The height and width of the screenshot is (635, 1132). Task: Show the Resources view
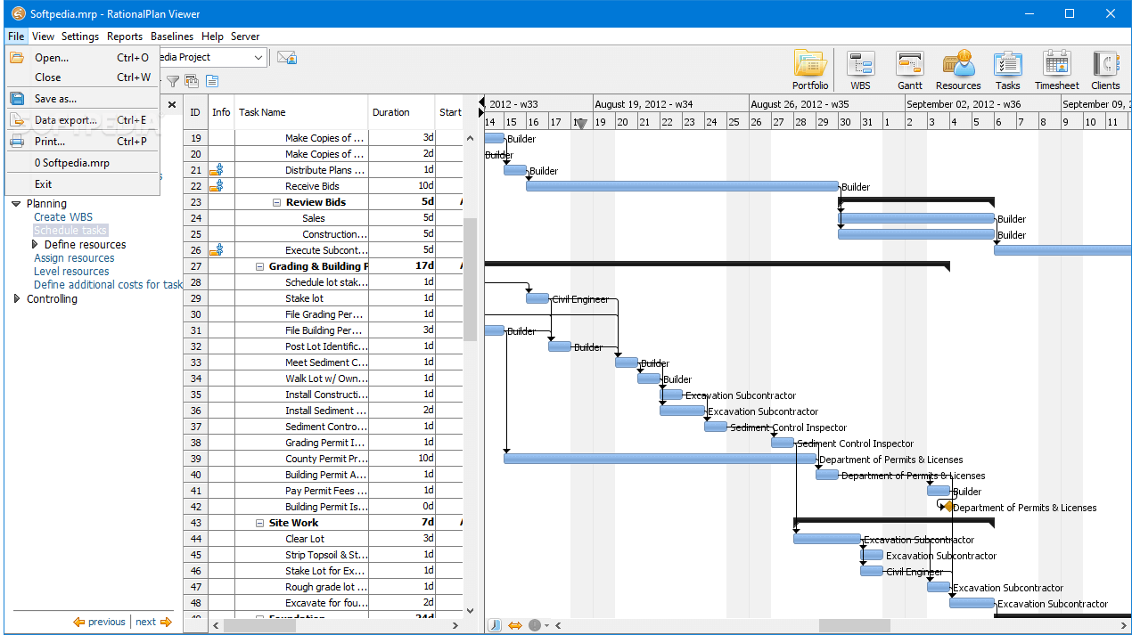(x=958, y=70)
